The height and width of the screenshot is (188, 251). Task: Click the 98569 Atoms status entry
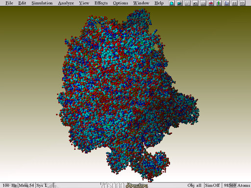click(x=237, y=186)
